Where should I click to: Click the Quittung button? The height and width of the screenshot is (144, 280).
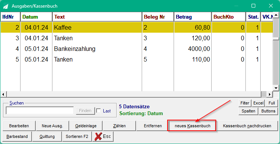47,137
